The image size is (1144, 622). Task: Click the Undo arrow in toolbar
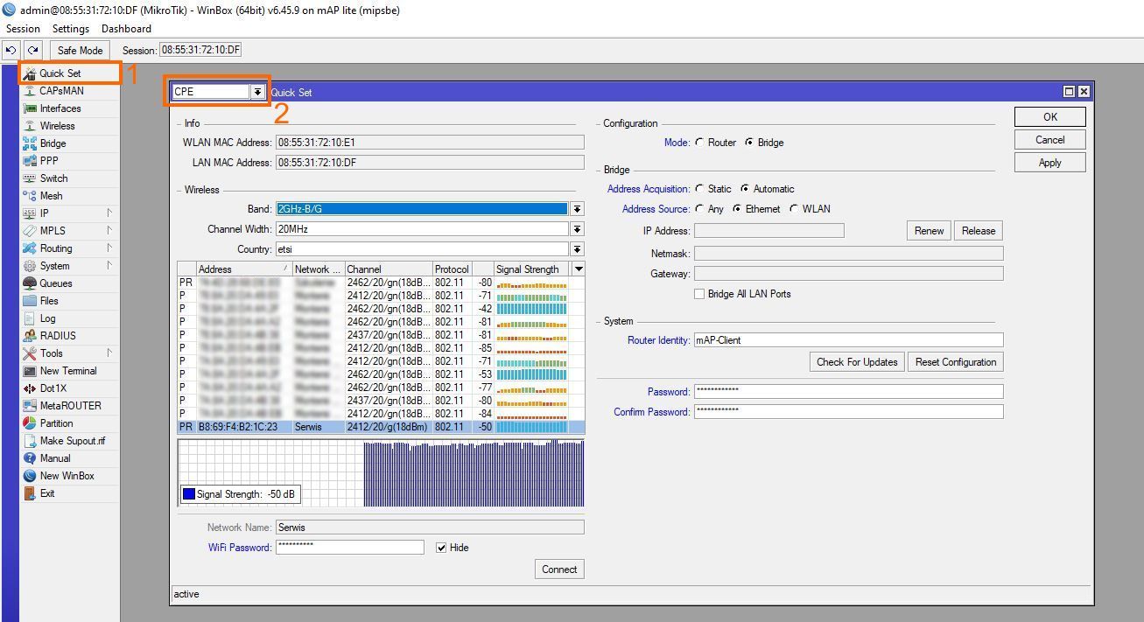point(11,51)
